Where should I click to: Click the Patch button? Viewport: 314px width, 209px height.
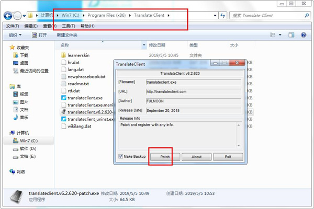[x=165, y=157]
